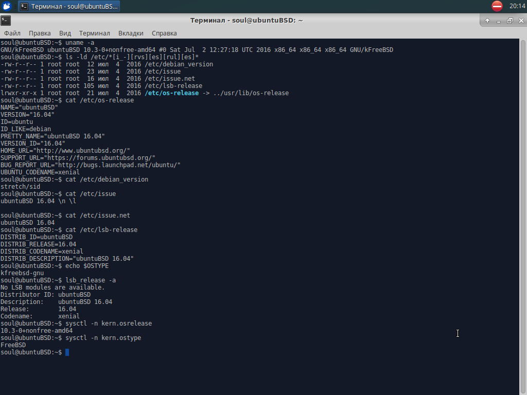Image resolution: width=527 pixels, height=395 pixels.
Task: Open the Терминал menu
Action: (95, 33)
